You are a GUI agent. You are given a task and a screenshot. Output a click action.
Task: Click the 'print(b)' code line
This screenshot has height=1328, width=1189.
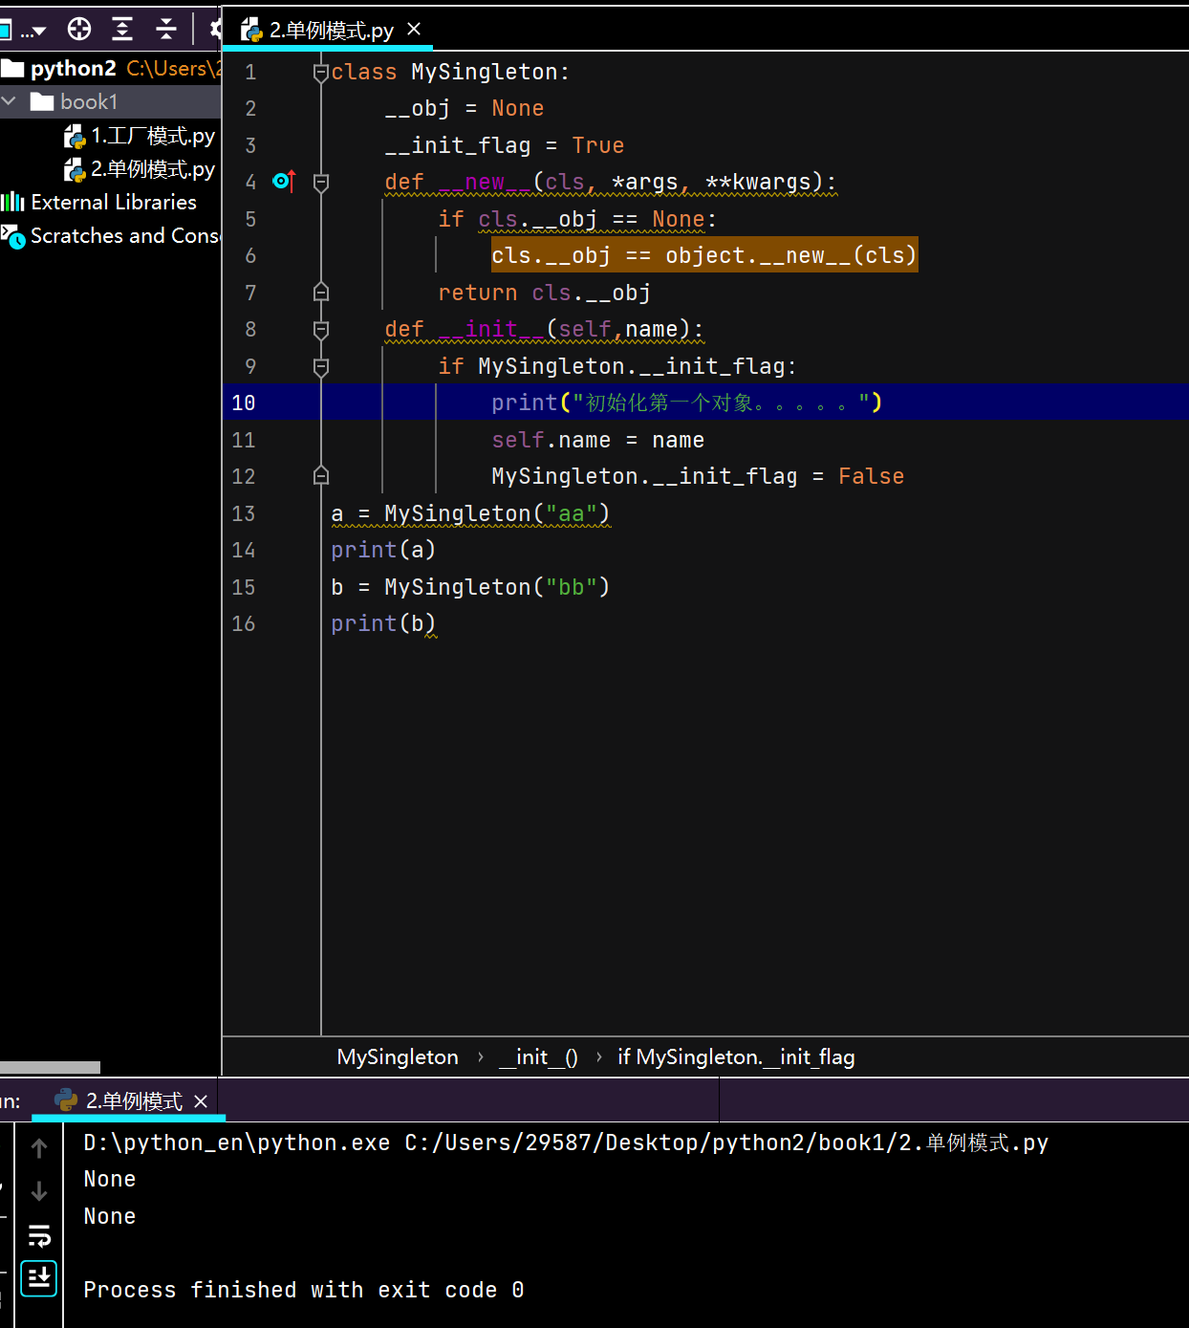[x=383, y=623]
